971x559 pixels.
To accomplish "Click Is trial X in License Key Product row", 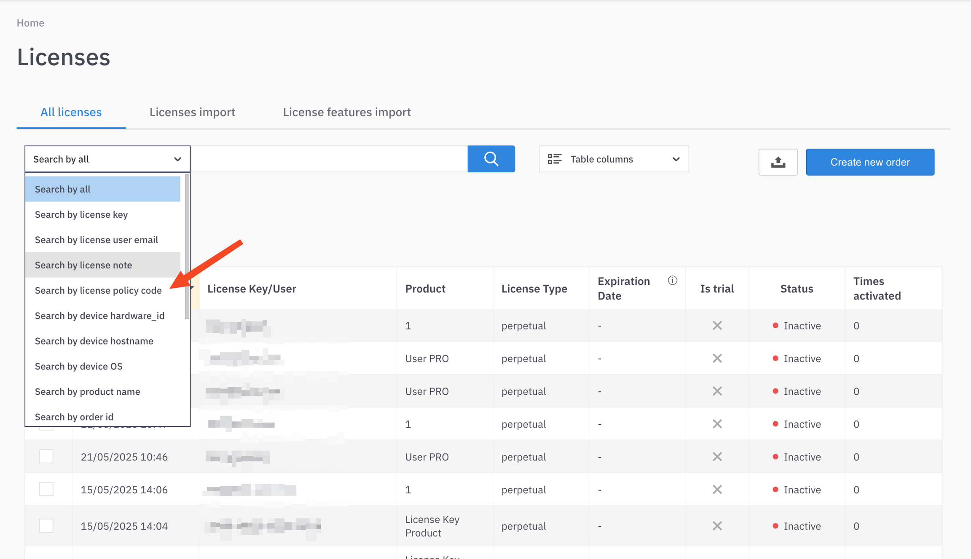I will [717, 526].
